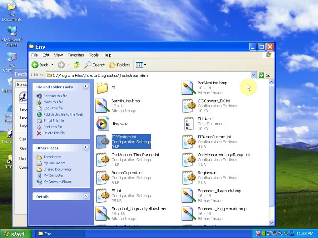Click in the Address path field

pyautogui.click(x=148, y=75)
